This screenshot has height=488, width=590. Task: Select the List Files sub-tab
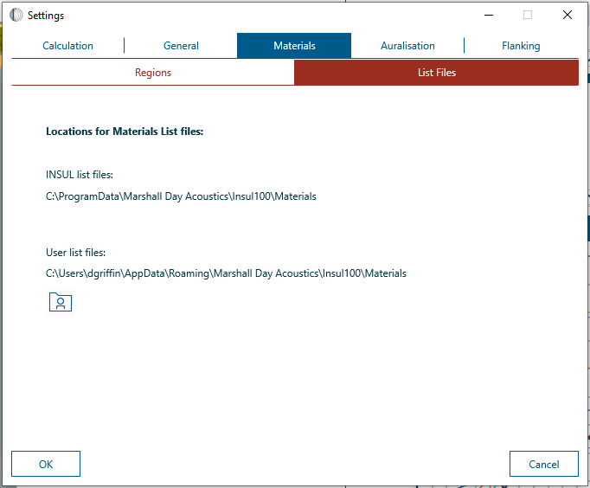pyautogui.click(x=437, y=73)
